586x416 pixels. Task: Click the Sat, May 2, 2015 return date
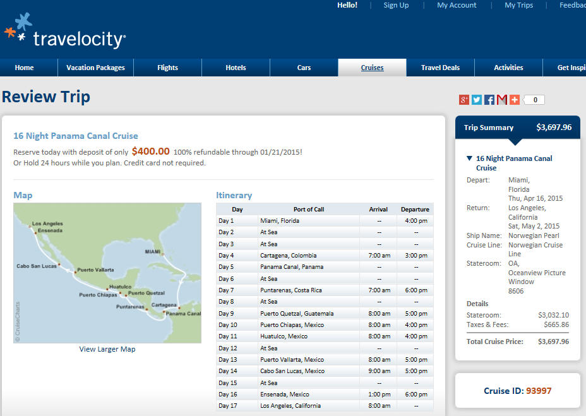click(534, 226)
